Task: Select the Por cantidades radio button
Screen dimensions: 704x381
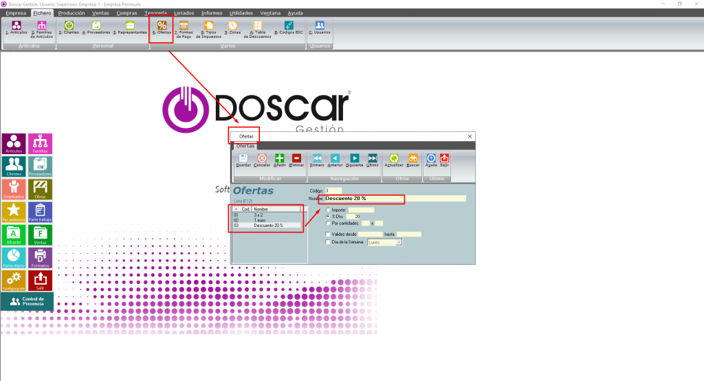Action: (x=328, y=224)
